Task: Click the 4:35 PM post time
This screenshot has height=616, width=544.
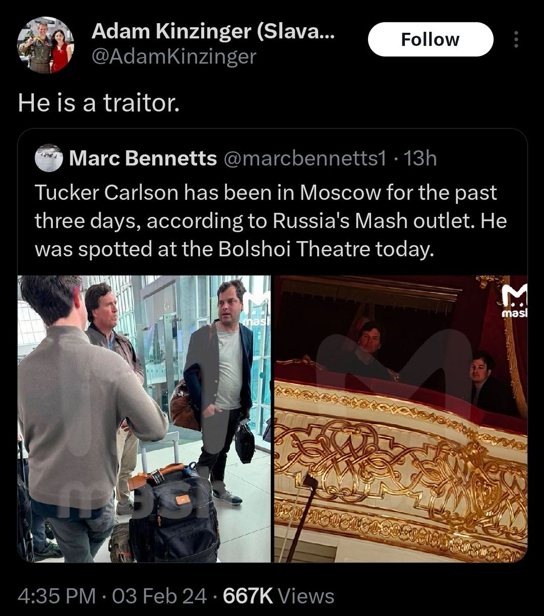Action: point(56,596)
